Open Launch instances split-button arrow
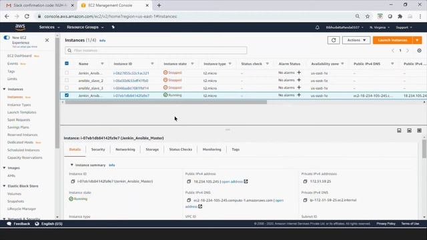This screenshot has width=427, height=240. pyautogui.click(x=417, y=40)
